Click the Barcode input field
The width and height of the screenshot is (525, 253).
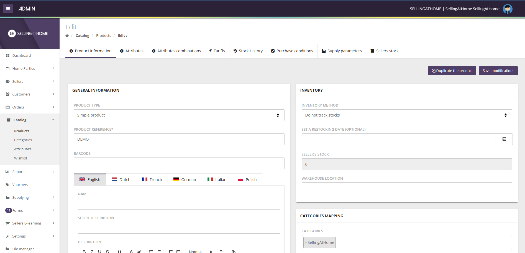coord(179,163)
